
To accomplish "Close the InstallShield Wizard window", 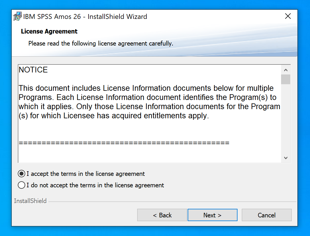I will (x=288, y=16).
